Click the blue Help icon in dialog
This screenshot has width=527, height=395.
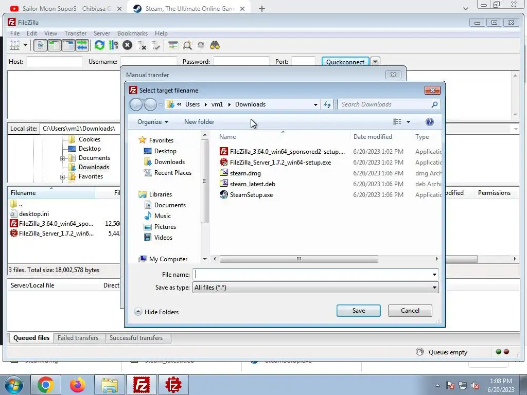[x=430, y=122]
